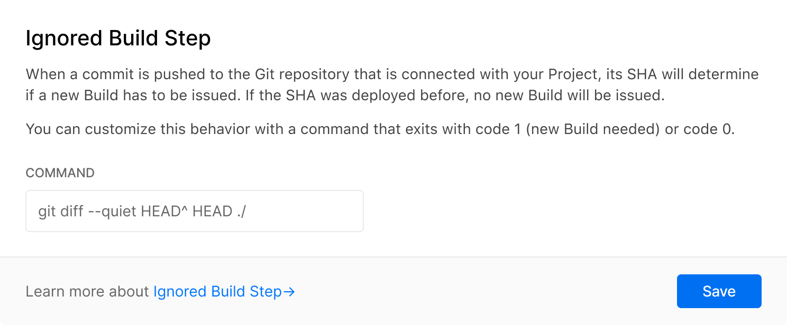Screen dimensions: 787x325
Task: Click the paragraph explaining SHA deployment behavior
Action: click(x=391, y=84)
